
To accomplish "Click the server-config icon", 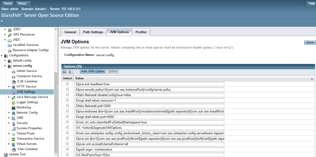I will [x=9, y=66].
